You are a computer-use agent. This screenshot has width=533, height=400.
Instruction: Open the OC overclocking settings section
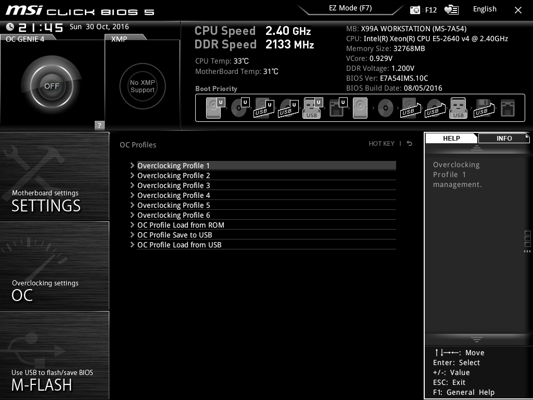(x=54, y=266)
